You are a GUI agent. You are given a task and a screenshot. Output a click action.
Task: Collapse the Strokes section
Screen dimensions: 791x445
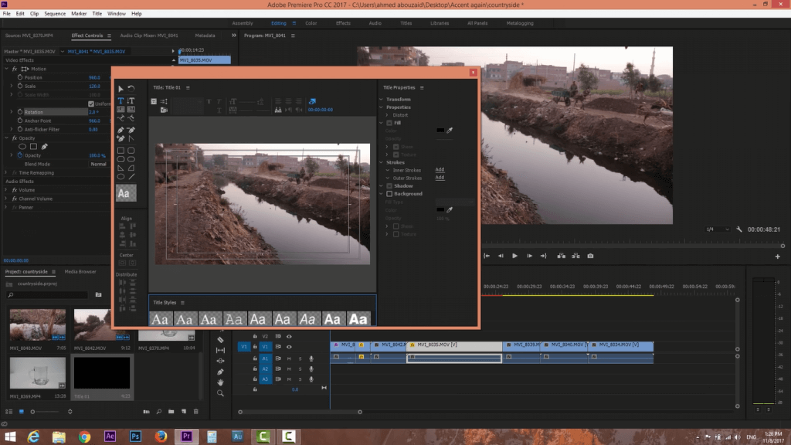pos(382,162)
